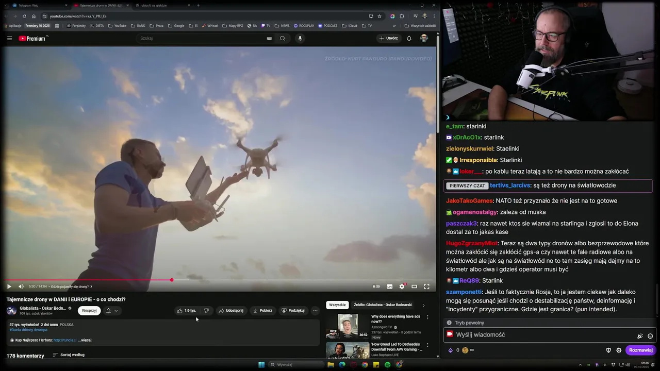Mute the video volume speaker

click(21, 286)
